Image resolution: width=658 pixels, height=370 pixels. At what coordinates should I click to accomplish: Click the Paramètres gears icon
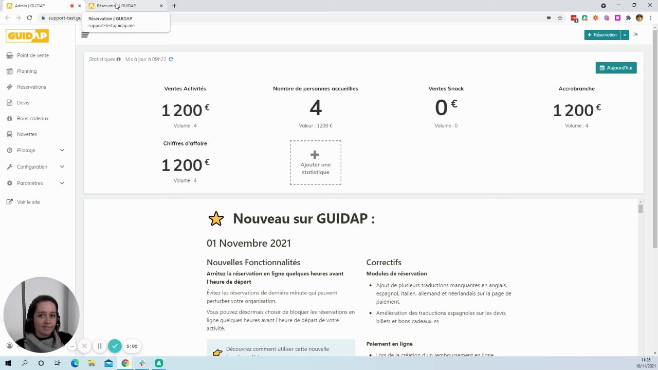pos(9,183)
